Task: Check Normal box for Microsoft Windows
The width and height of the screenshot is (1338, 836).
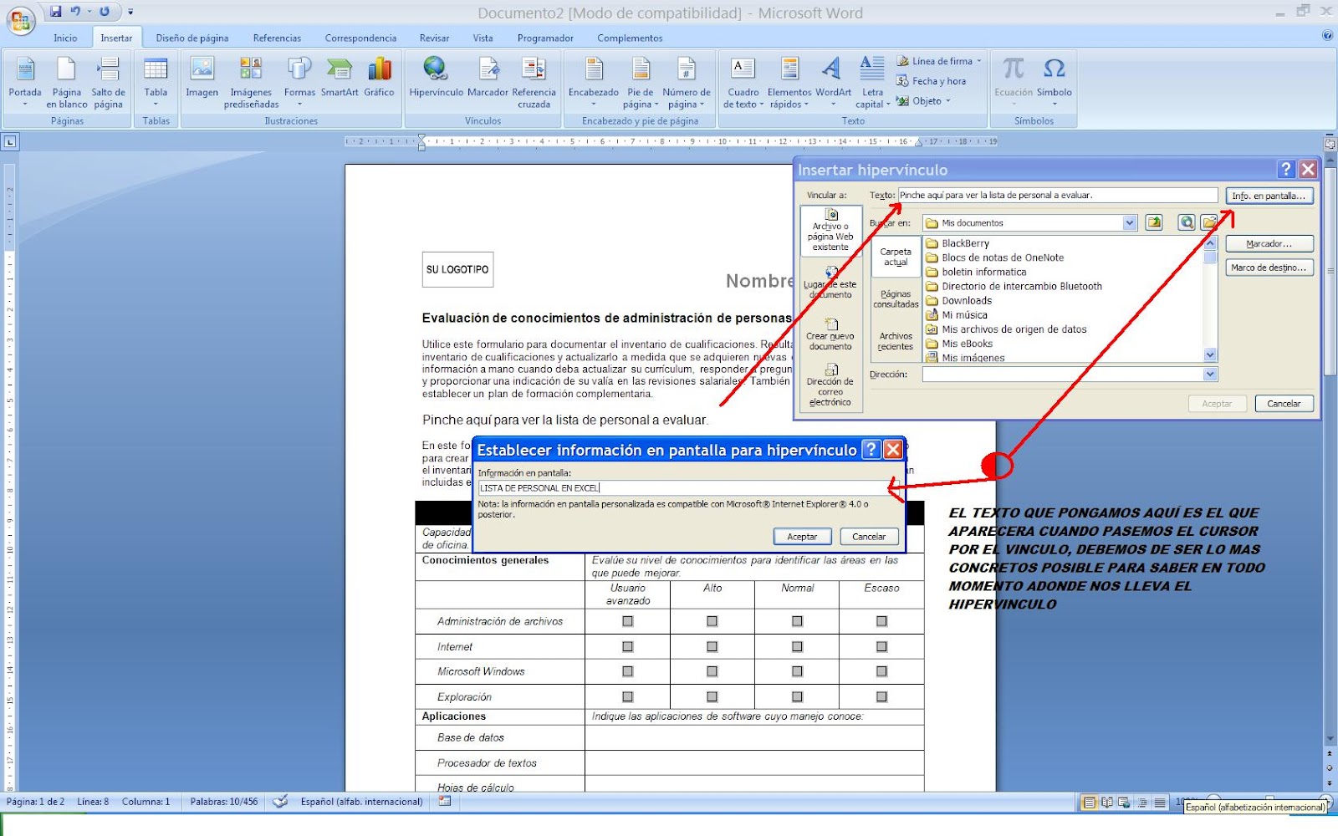Action: pos(797,671)
